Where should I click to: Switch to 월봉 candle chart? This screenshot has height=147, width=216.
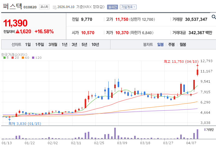[x=183, y=44]
